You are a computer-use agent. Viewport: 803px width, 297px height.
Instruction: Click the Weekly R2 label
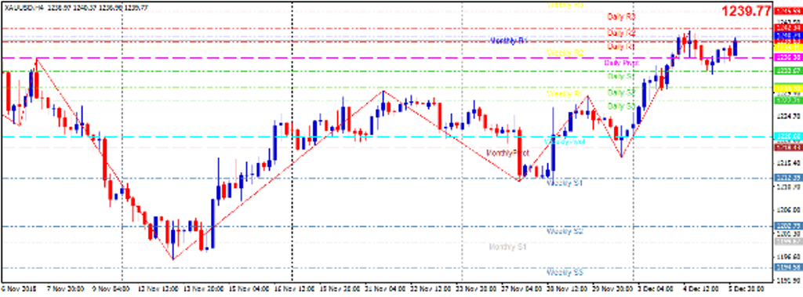(565, 53)
